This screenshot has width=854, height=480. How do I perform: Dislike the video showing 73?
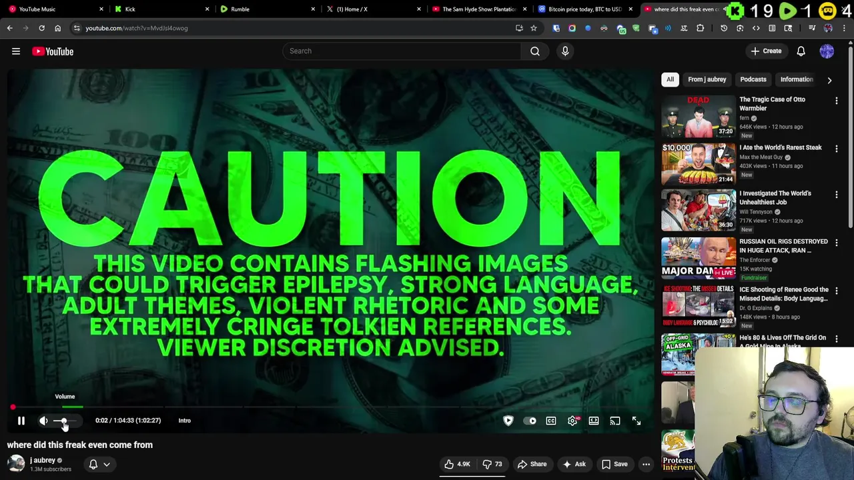[492, 464]
